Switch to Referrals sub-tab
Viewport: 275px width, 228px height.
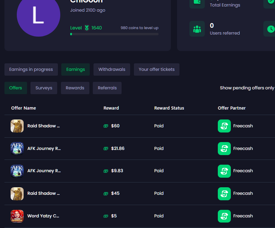[x=107, y=88]
